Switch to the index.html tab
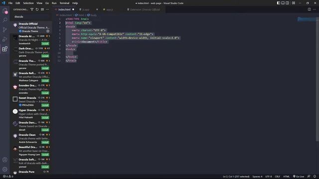 [x=65, y=9]
